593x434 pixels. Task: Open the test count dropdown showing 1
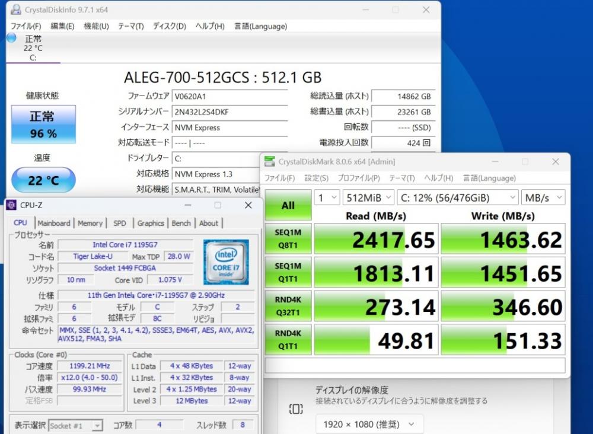click(327, 197)
